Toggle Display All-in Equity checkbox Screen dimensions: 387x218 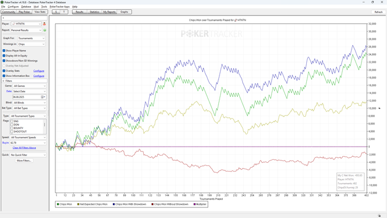click(x=4, y=56)
